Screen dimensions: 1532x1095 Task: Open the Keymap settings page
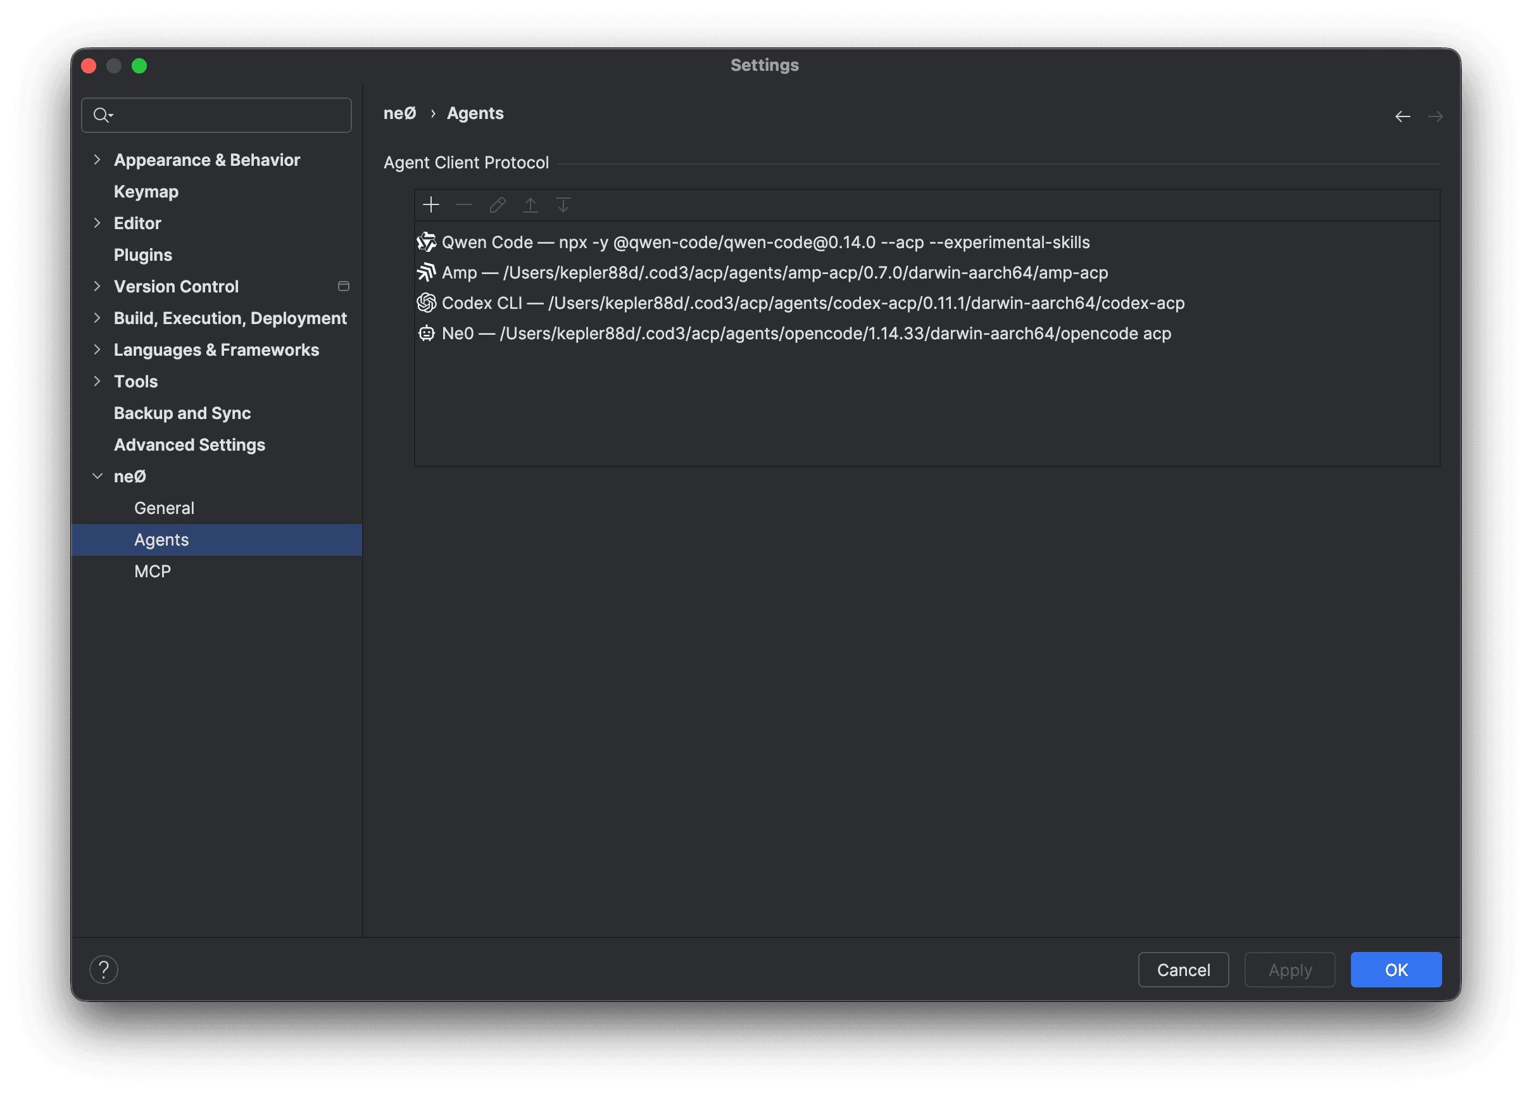[x=146, y=192]
